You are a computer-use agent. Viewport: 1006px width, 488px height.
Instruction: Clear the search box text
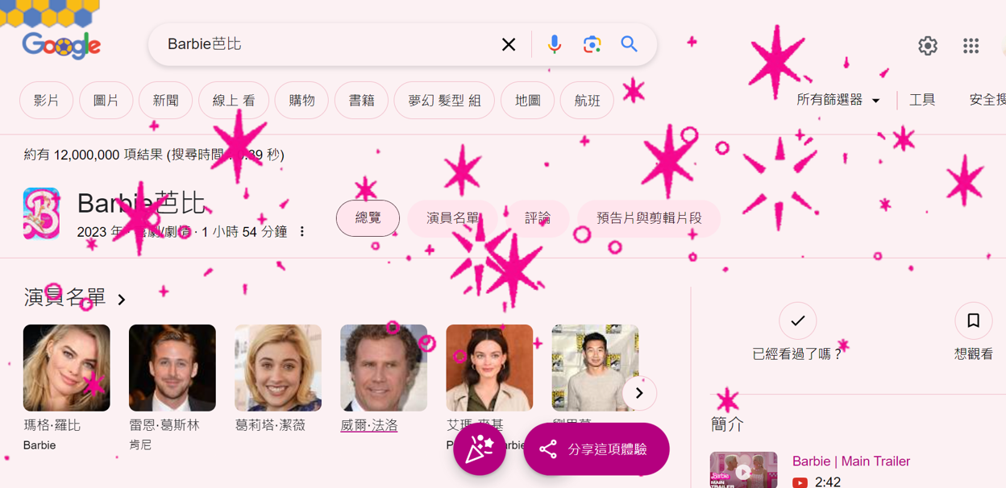click(509, 44)
